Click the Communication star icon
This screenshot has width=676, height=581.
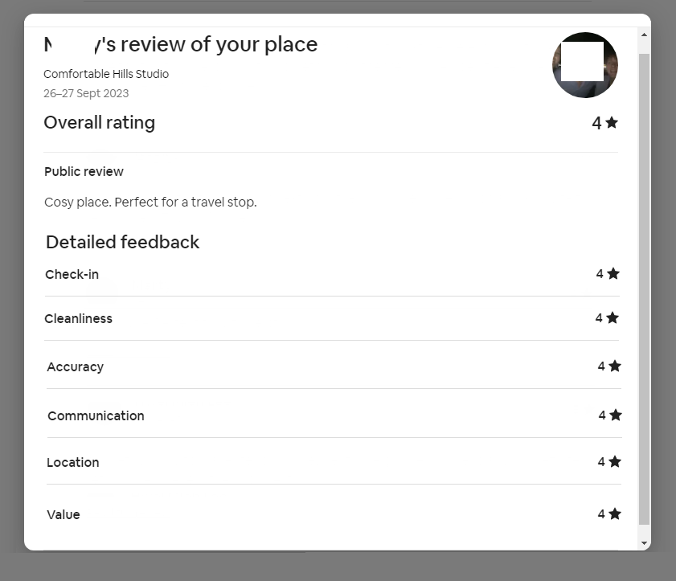616,415
